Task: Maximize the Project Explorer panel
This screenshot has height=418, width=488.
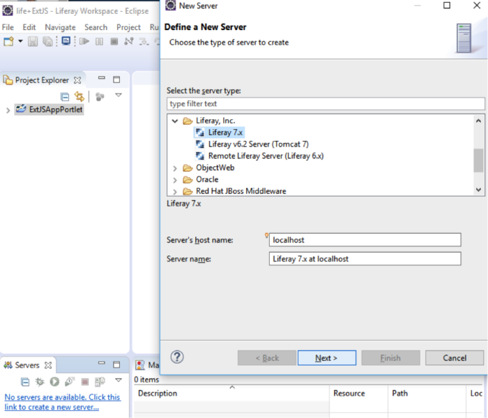Action: [116, 80]
